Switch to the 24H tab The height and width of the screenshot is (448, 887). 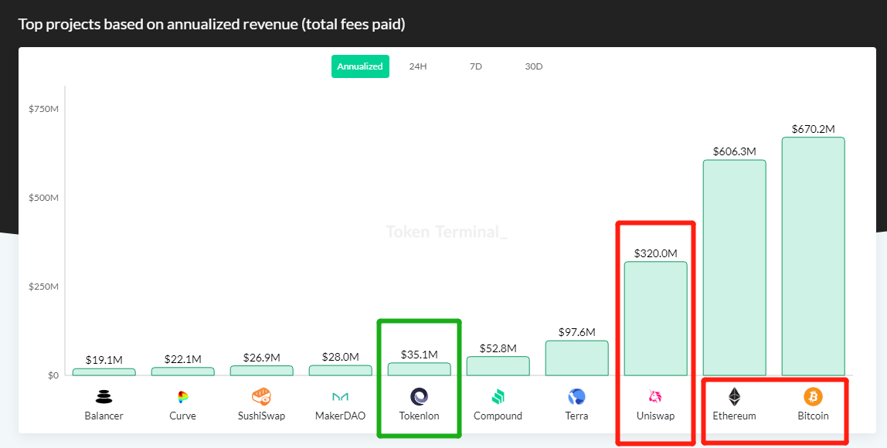[x=418, y=66]
